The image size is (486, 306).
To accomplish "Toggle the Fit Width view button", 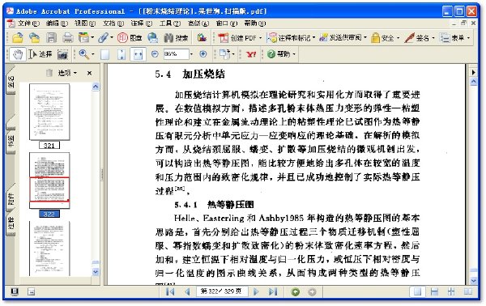I will 138,54.
